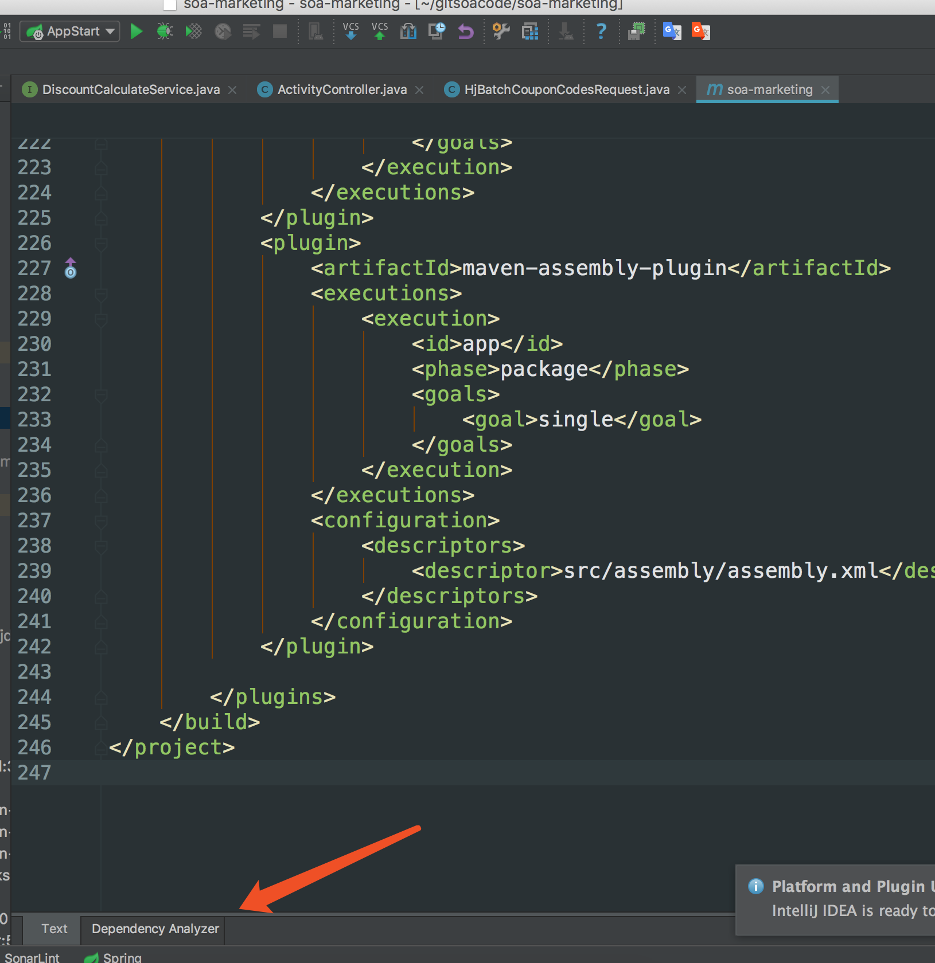Fold at closing build tag line 245
The width and height of the screenshot is (935, 963).
(x=101, y=723)
